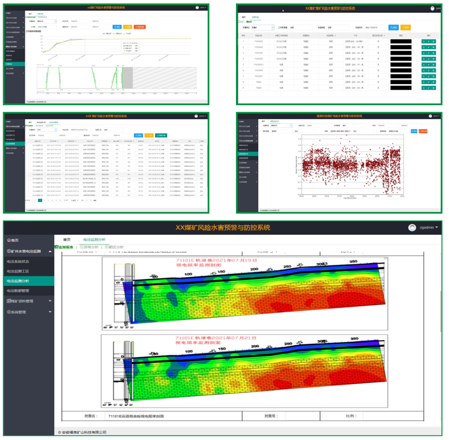Click the yellow reset button in top-right table view
Screen dimensions: 449x440
click(x=405, y=27)
